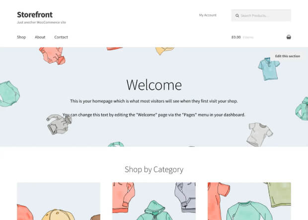This screenshot has height=220, width=308.
Task: Open the Shop menu item
Action: click(21, 37)
